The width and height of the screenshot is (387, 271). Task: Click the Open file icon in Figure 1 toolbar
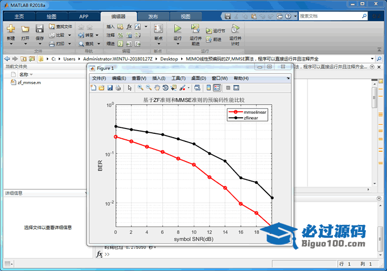(x=101, y=88)
